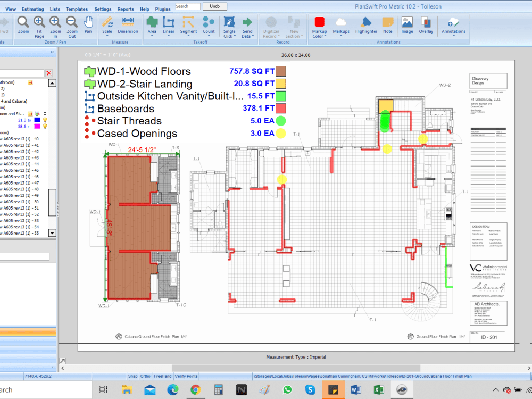532x399 pixels.
Task: Toggle Ortho mode on
Action: 145,376
